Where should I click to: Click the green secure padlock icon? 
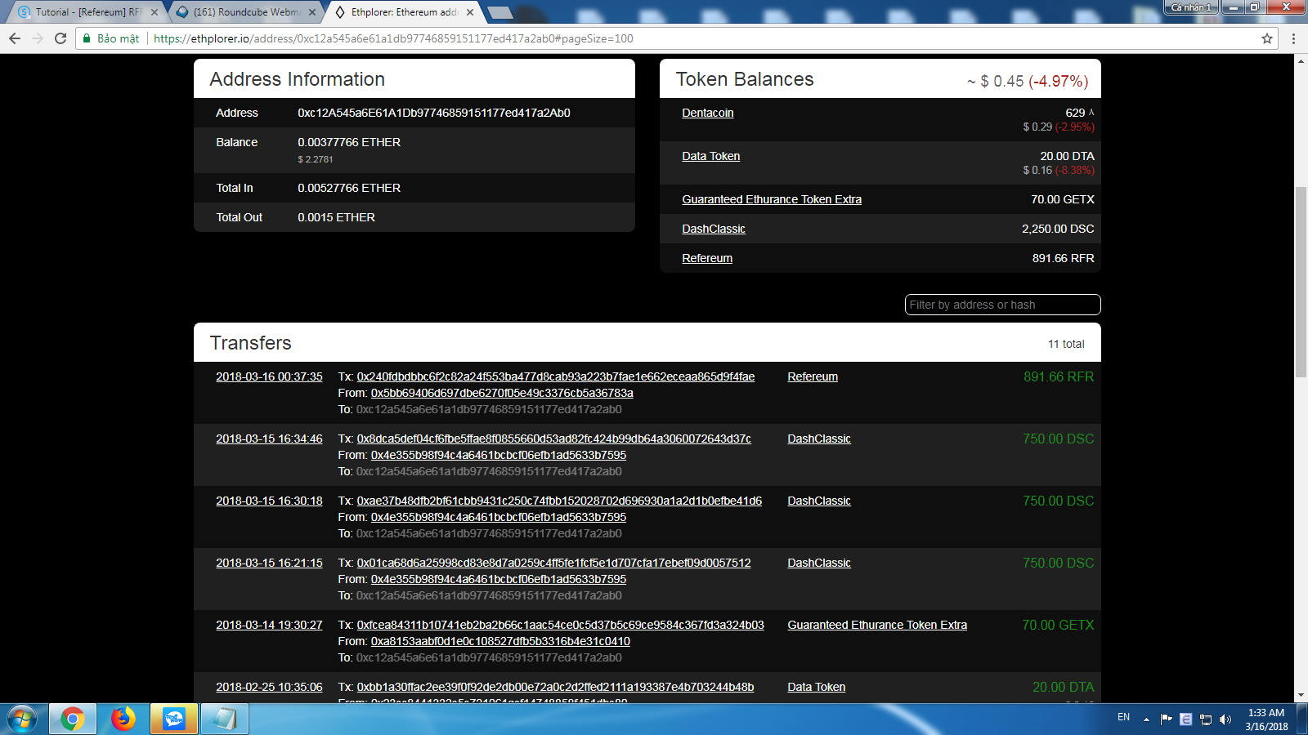87,38
